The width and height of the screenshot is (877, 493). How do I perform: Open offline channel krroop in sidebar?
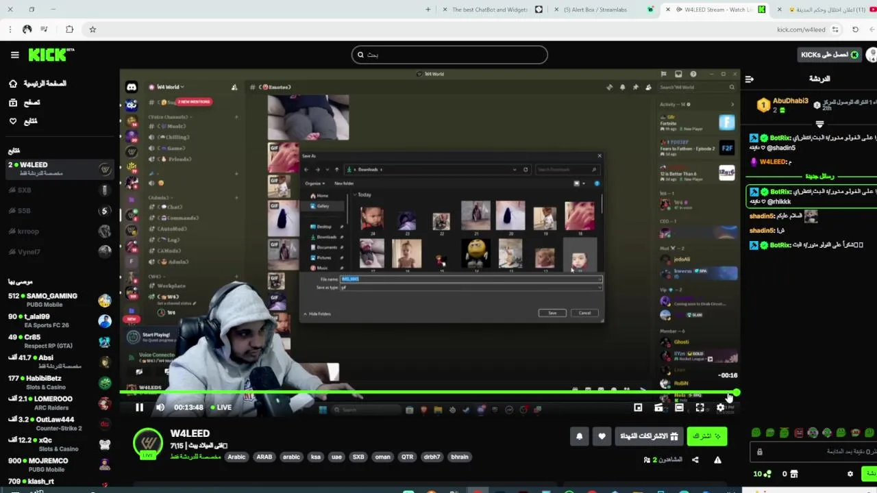click(60, 231)
